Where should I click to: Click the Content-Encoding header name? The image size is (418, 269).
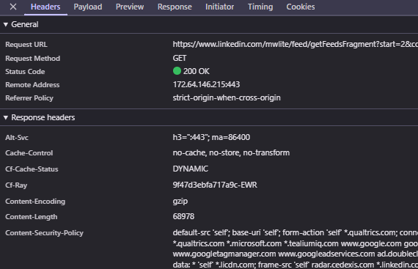(35, 202)
